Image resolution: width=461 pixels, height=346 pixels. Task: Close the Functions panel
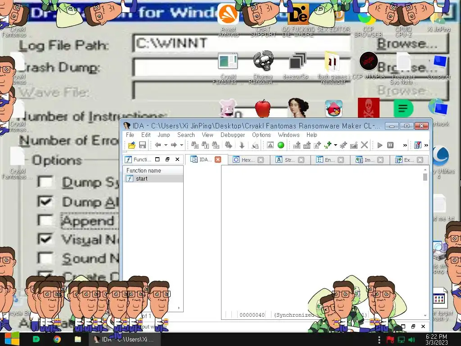[177, 159]
